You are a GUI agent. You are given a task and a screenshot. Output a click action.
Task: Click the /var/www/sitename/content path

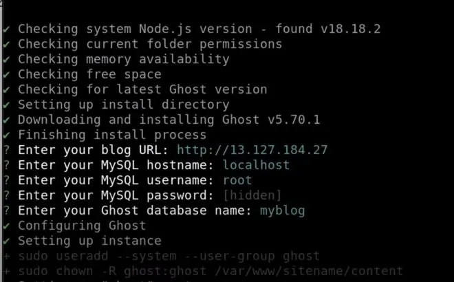point(309,271)
